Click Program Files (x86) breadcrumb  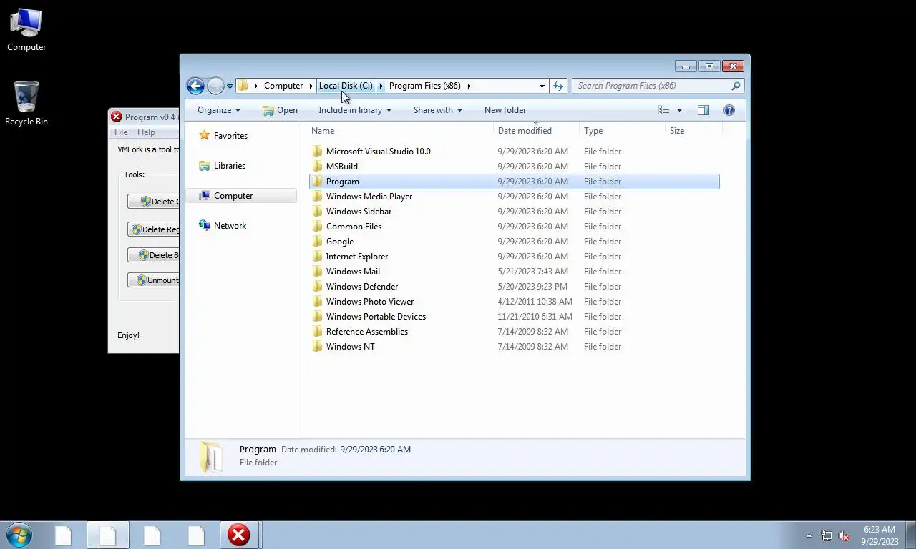coord(425,86)
